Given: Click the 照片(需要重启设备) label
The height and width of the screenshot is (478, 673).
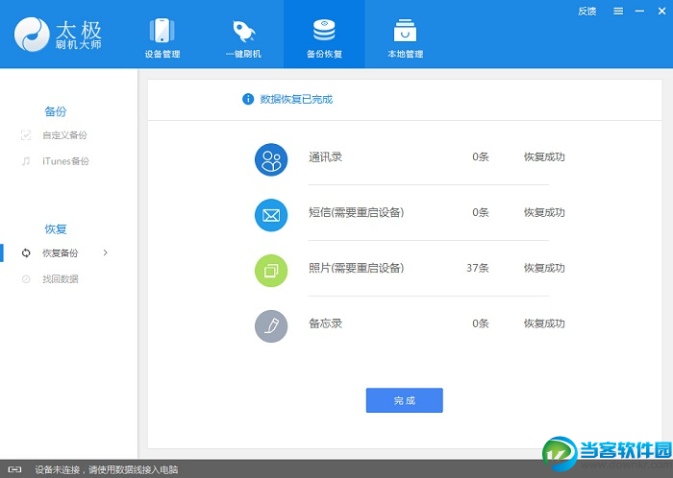Looking at the screenshot, I should coord(357,268).
